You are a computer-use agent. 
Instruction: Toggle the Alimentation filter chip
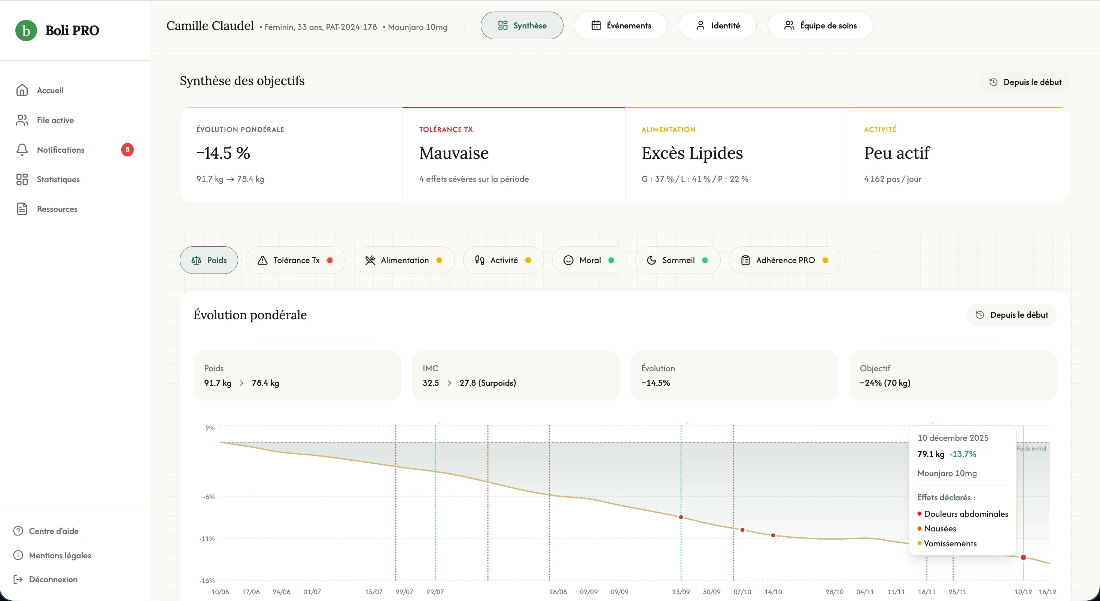404,260
